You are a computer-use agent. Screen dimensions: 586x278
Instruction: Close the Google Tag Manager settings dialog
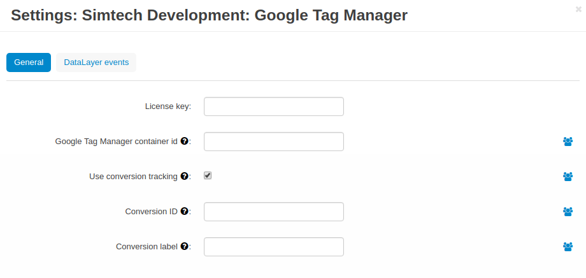[x=578, y=10]
